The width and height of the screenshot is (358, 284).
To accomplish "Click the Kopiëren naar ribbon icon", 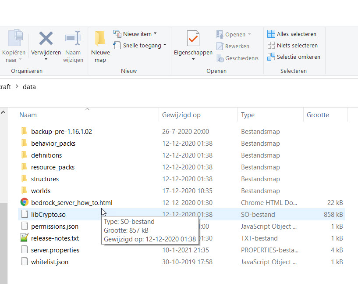I will 15,38.
